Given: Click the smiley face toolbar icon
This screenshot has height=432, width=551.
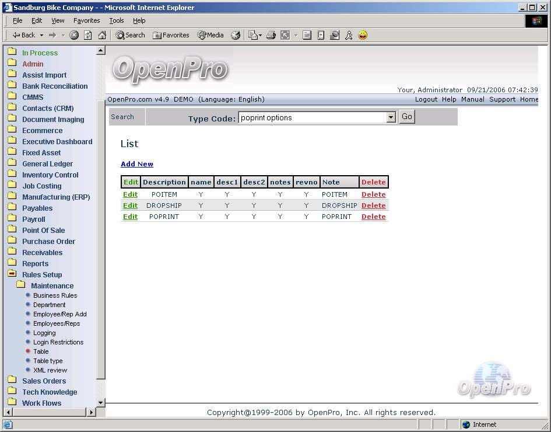Looking at the screenshot, I should (363, 35).
